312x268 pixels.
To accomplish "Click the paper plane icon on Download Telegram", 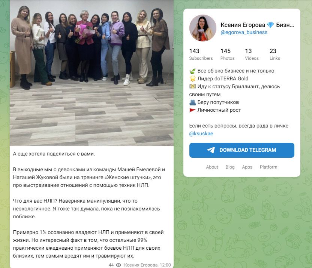I will (211, 150).
